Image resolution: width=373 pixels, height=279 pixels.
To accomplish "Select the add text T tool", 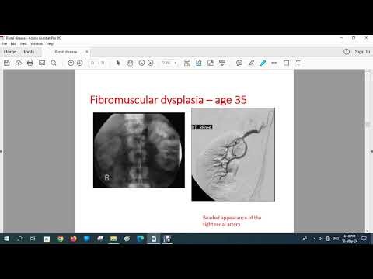I will pyautogui.click(x=298, y=63).
